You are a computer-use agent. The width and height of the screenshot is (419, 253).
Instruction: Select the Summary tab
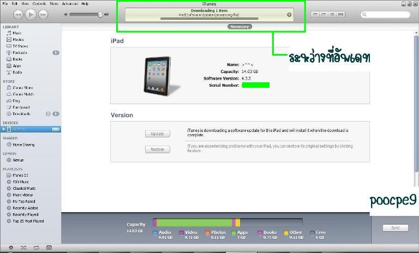point(240,27)
